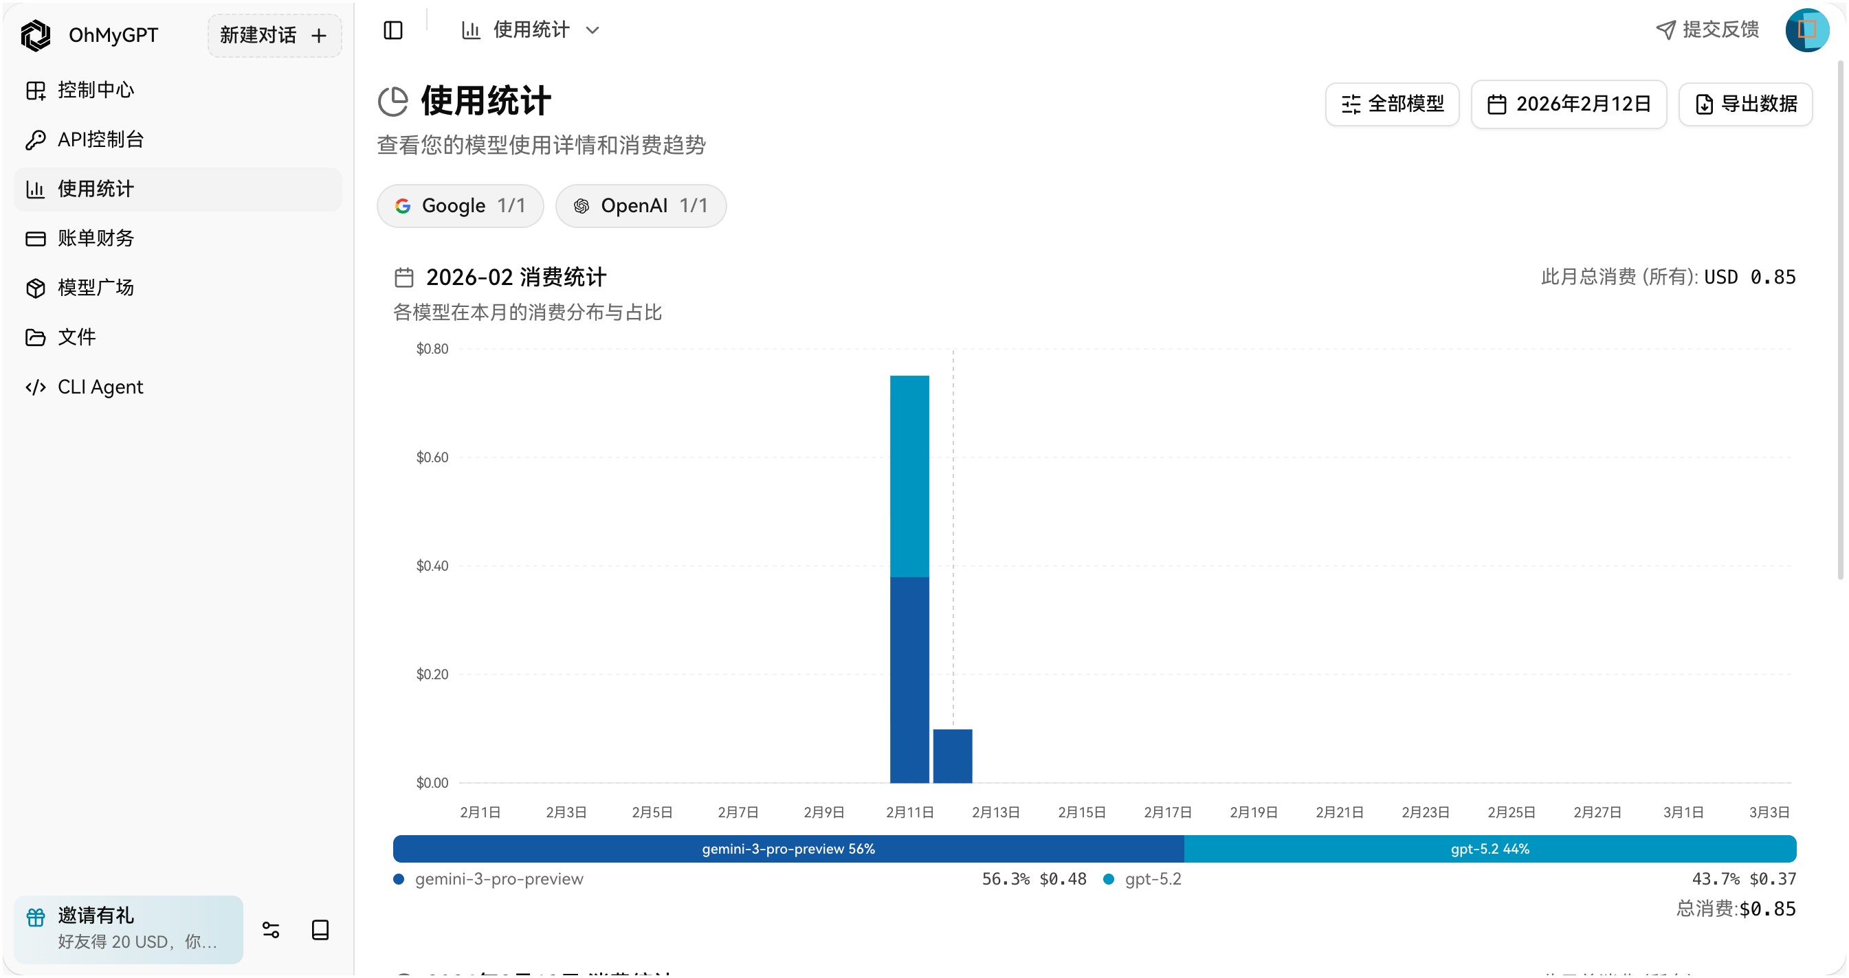The width and height of the screenshot is (1849, 978).
Task: Go to 账单财务 in sidebar
Action: [x=96, y=238]
